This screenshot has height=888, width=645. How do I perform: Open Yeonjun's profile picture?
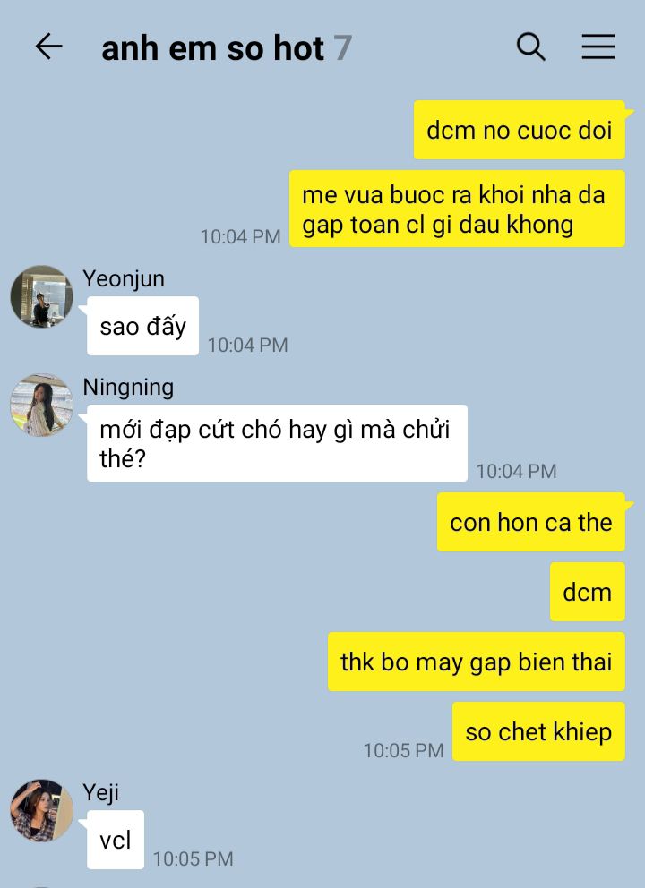click(41, 296)
